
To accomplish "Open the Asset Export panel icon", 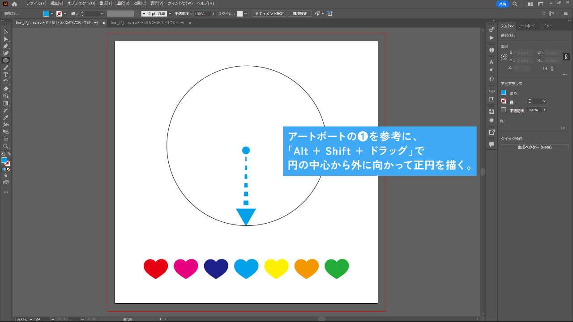I will [492, 132].
